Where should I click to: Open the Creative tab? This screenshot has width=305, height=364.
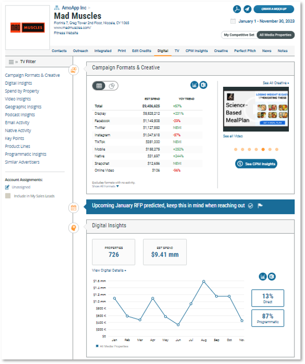[x=221, y=51]
